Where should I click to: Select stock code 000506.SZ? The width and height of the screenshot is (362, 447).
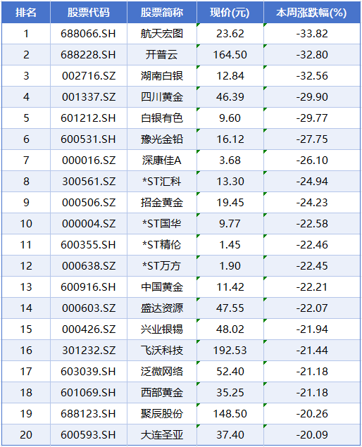coord(89,203)
